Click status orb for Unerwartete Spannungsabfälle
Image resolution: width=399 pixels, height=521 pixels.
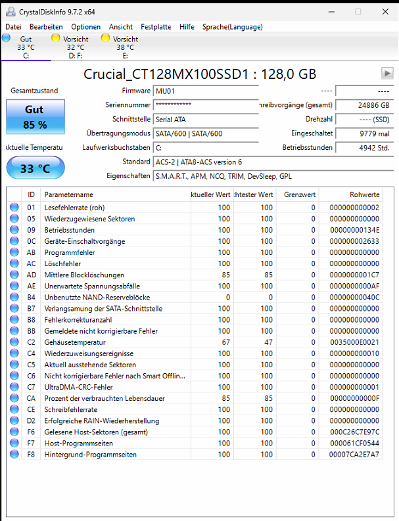[14, 286]
